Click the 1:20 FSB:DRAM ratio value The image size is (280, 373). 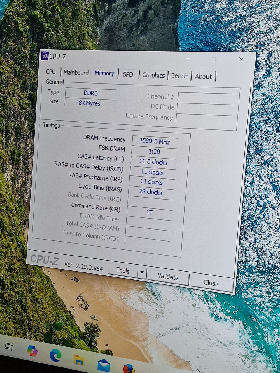[x=154, y=152]
